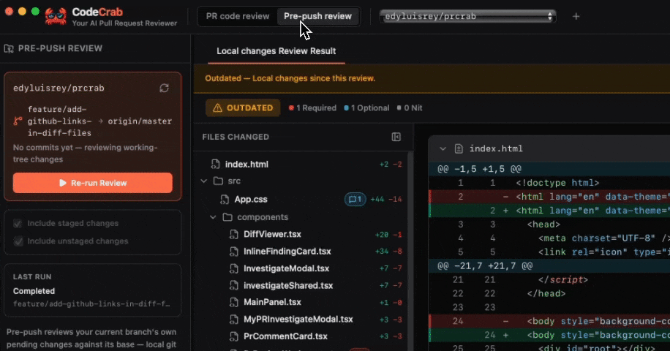Click the file icon beside DiffViewer.tsx
670x351 pixels.
coord(234,234)
